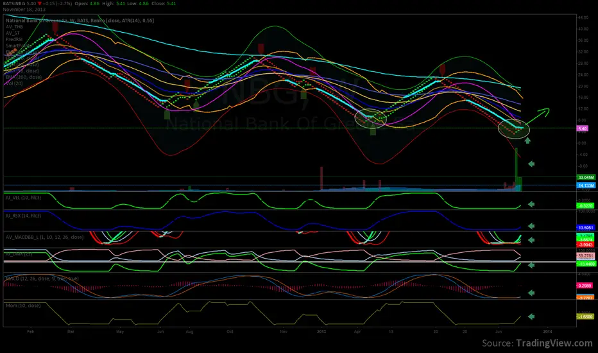This screenshot has width=598, height=353.
Task: Select the Aug label on time axis
Action: (189, 332)
